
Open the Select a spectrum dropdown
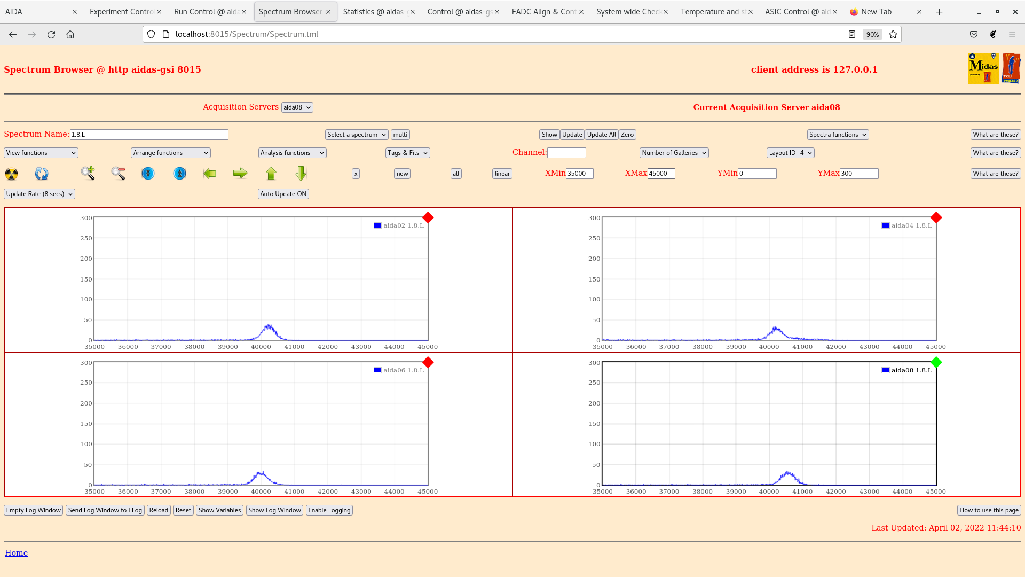(357, 135)
